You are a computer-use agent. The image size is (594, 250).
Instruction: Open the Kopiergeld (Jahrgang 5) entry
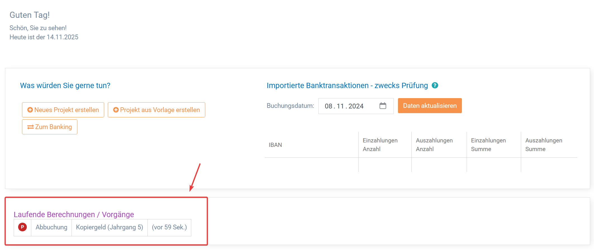tap(109, 227)
